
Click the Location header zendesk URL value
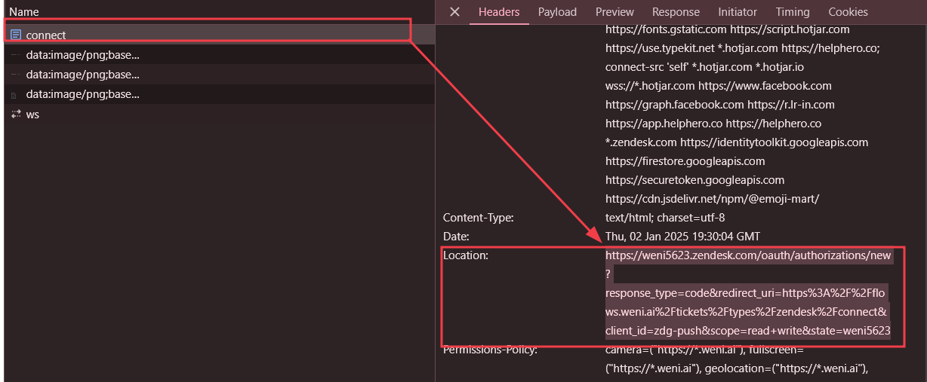click(x=748, y=255)
